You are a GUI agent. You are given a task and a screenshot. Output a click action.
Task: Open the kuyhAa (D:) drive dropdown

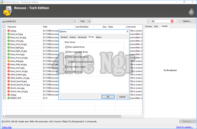tap(75, 21)
